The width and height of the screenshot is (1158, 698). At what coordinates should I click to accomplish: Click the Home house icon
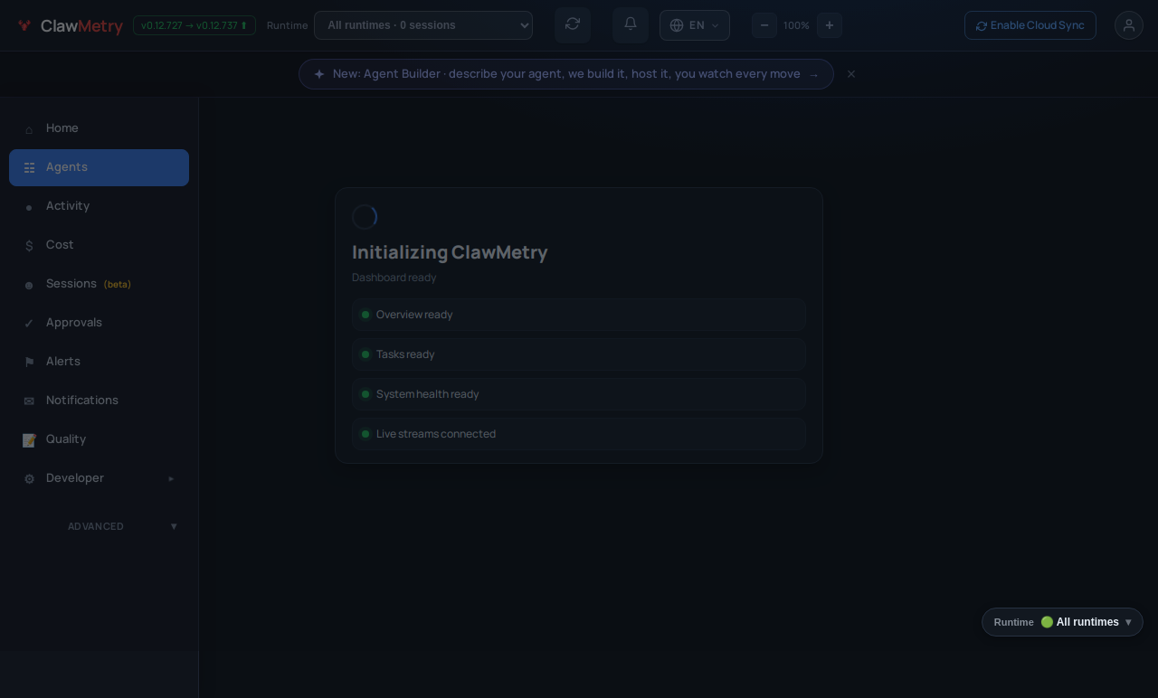click(29, 129)
